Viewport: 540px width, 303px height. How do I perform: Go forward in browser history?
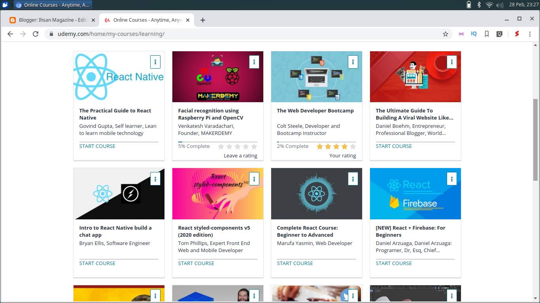coord(23,34)
